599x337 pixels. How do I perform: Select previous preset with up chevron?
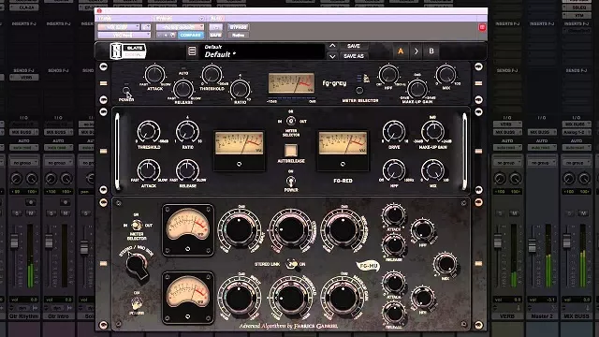pyautogui.click(x=332, y=46)
